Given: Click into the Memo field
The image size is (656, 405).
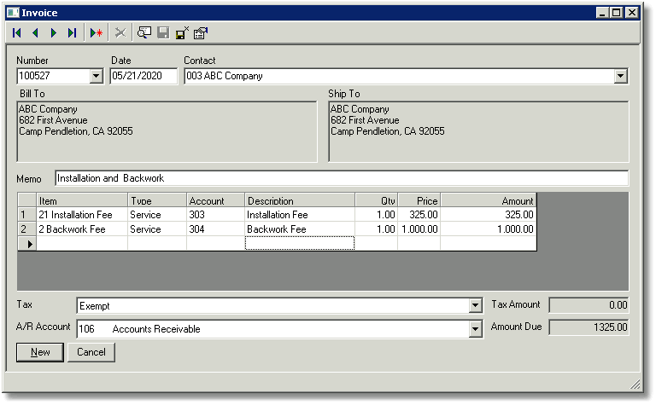Looking at the screenshot, I should click(342, 178).
